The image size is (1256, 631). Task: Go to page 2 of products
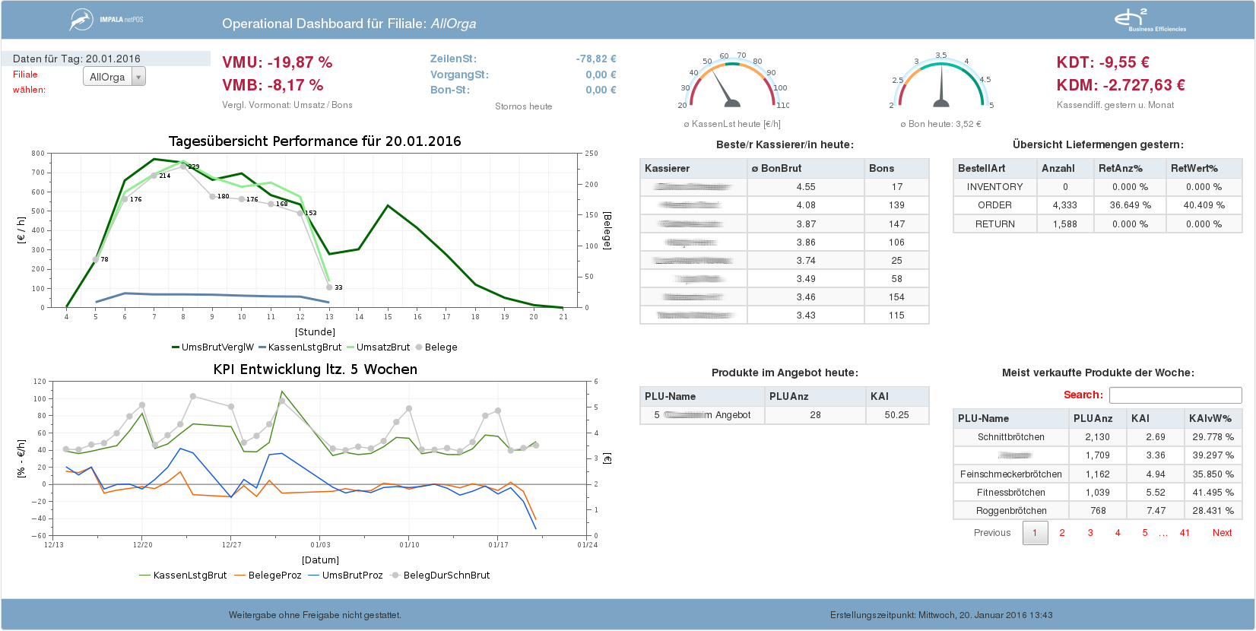click(1062, 533)
